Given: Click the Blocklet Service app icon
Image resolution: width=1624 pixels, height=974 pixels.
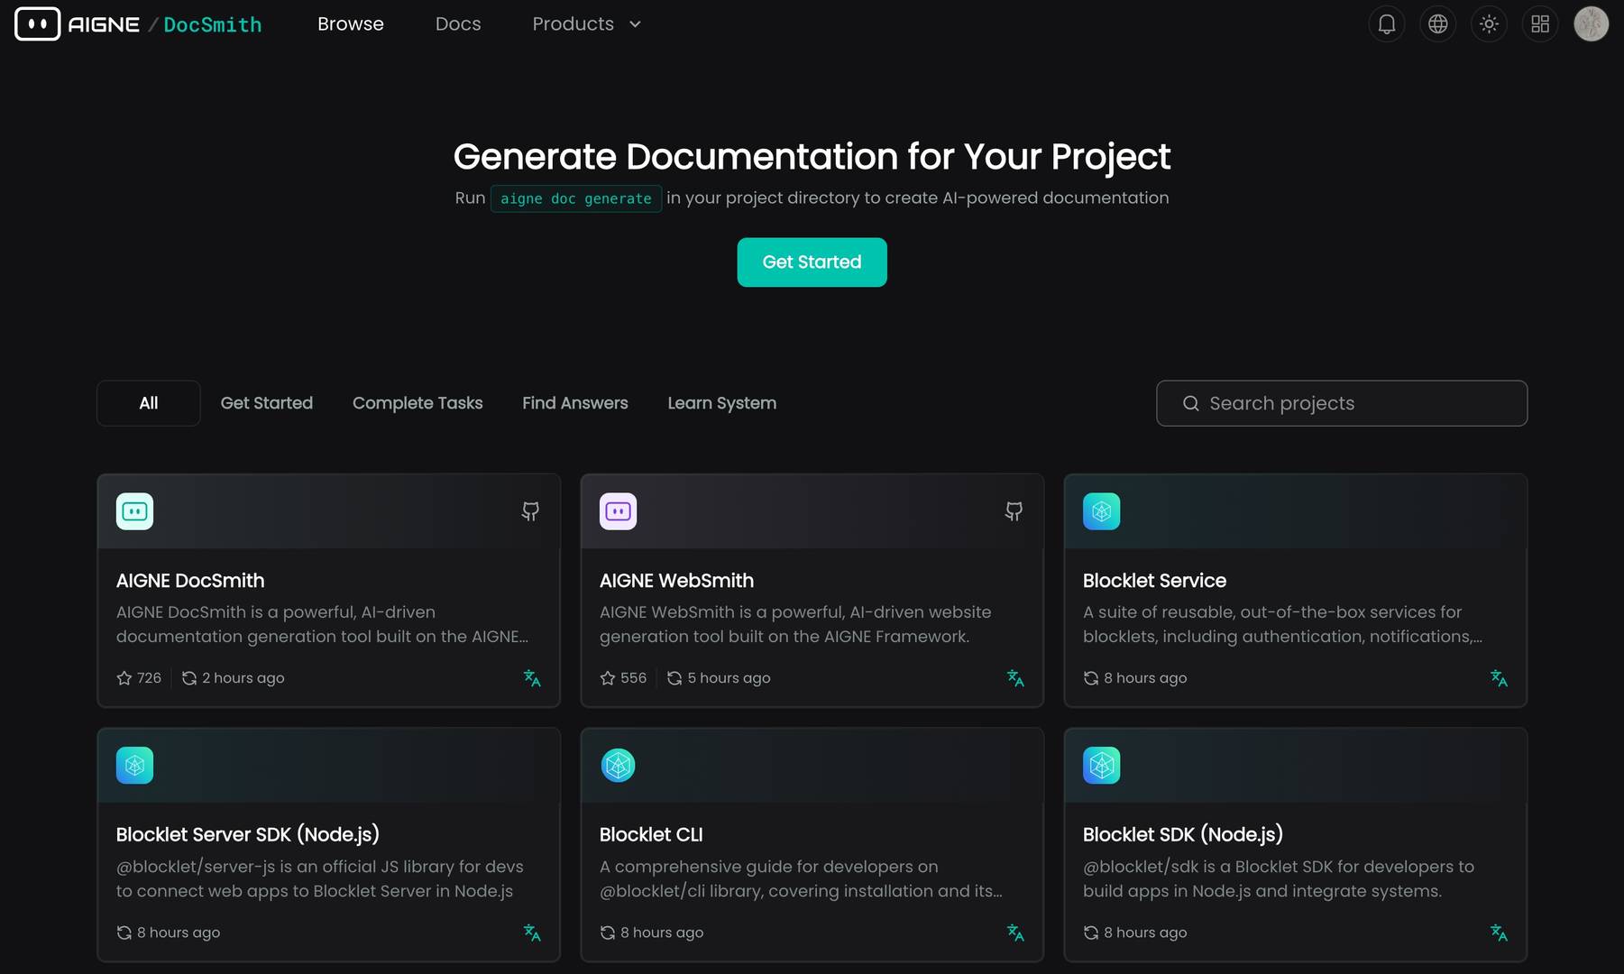Looking at the screenshot, I should (1100, 510).
